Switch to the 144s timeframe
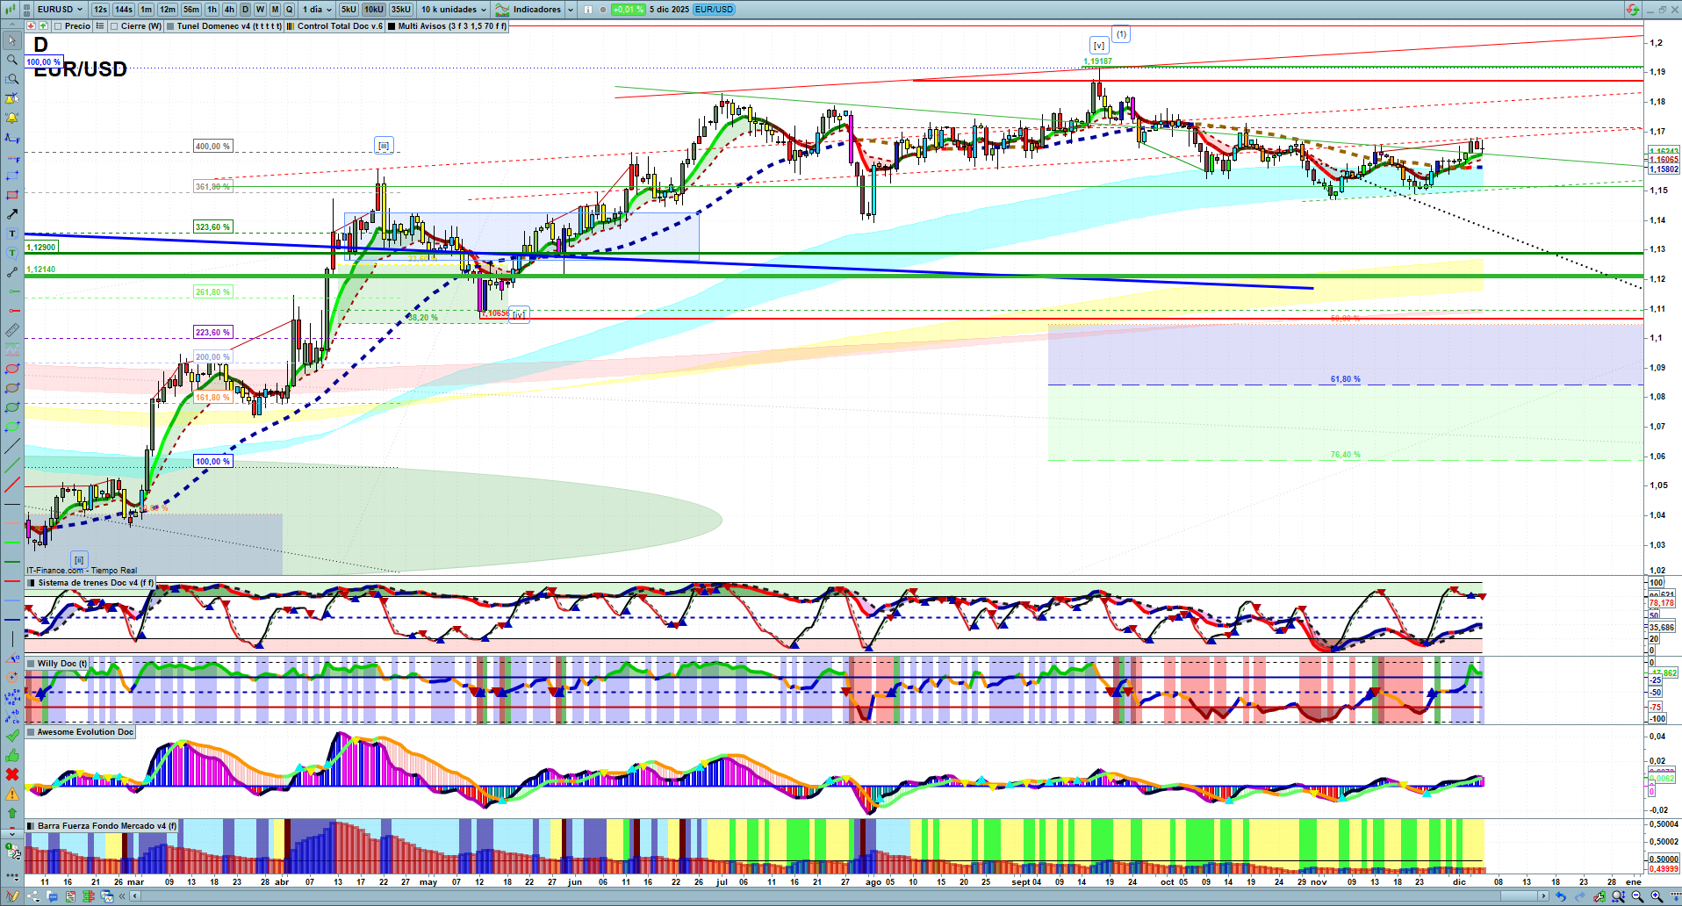 coord(124,10)
